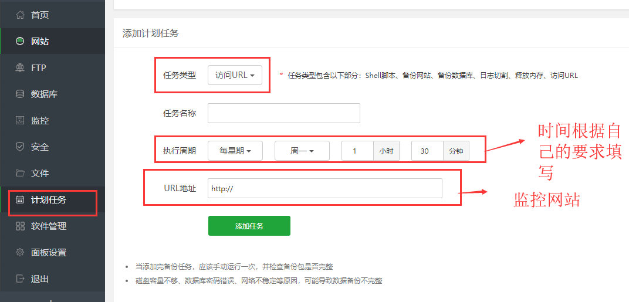
Task: Click the monitor chart icon beside 监控
Action: [x=20, y=120]
